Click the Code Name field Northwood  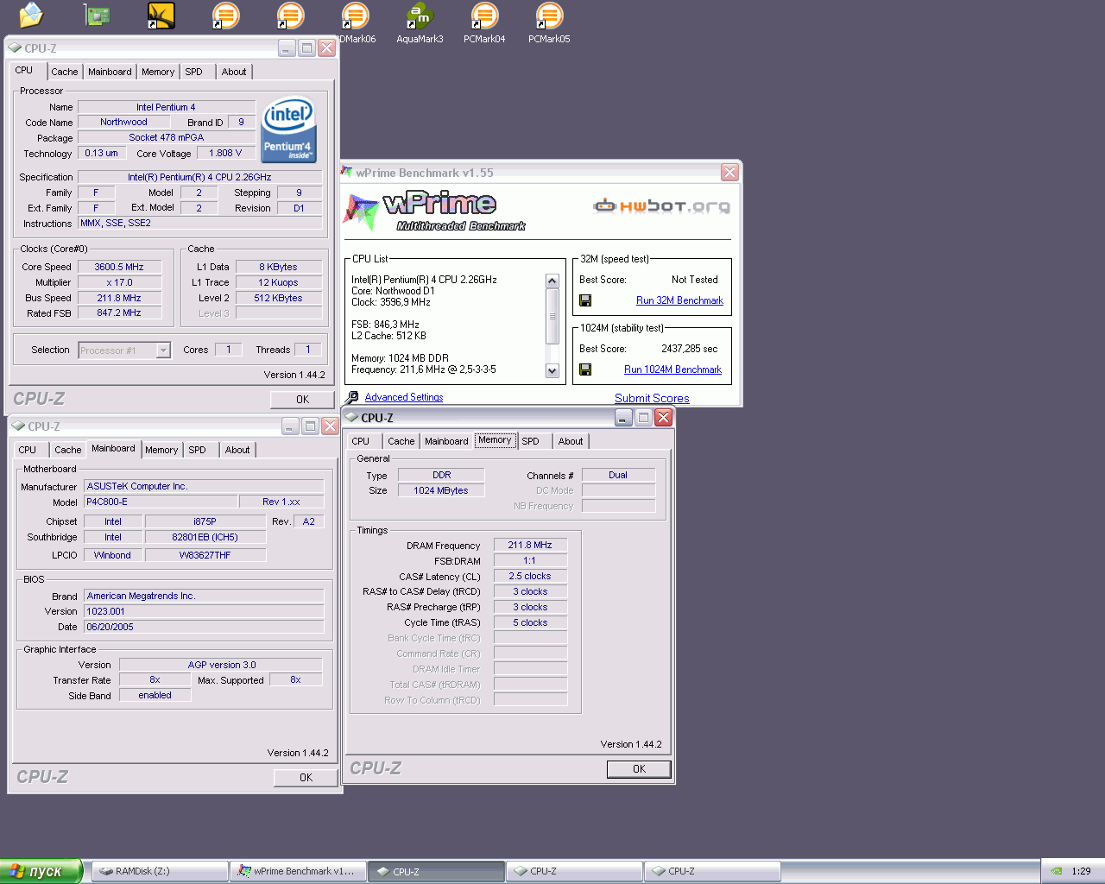click(123, 123)
